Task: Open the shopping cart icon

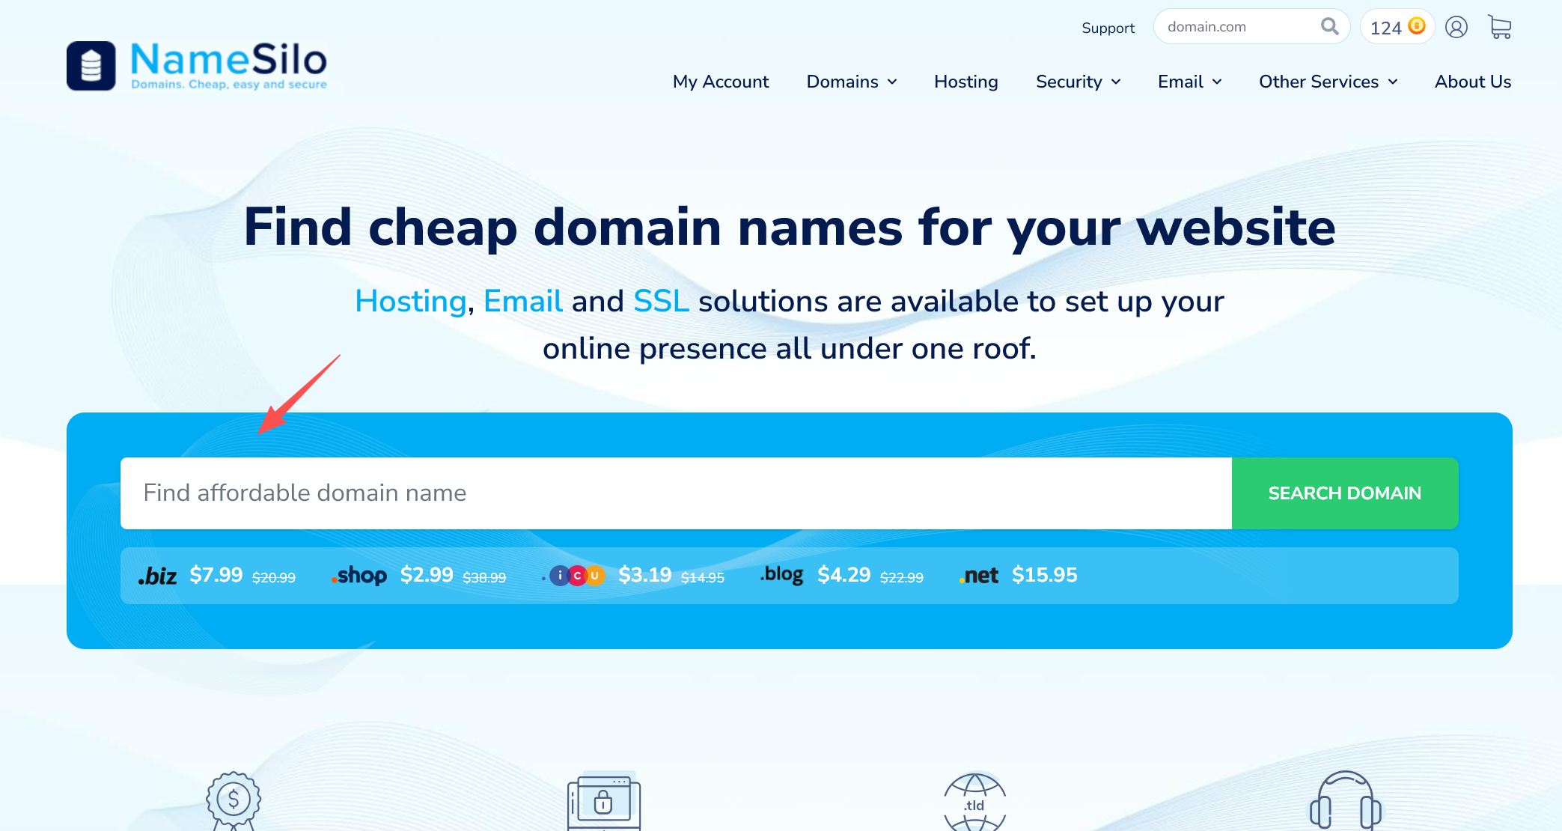Action: 1499,28
